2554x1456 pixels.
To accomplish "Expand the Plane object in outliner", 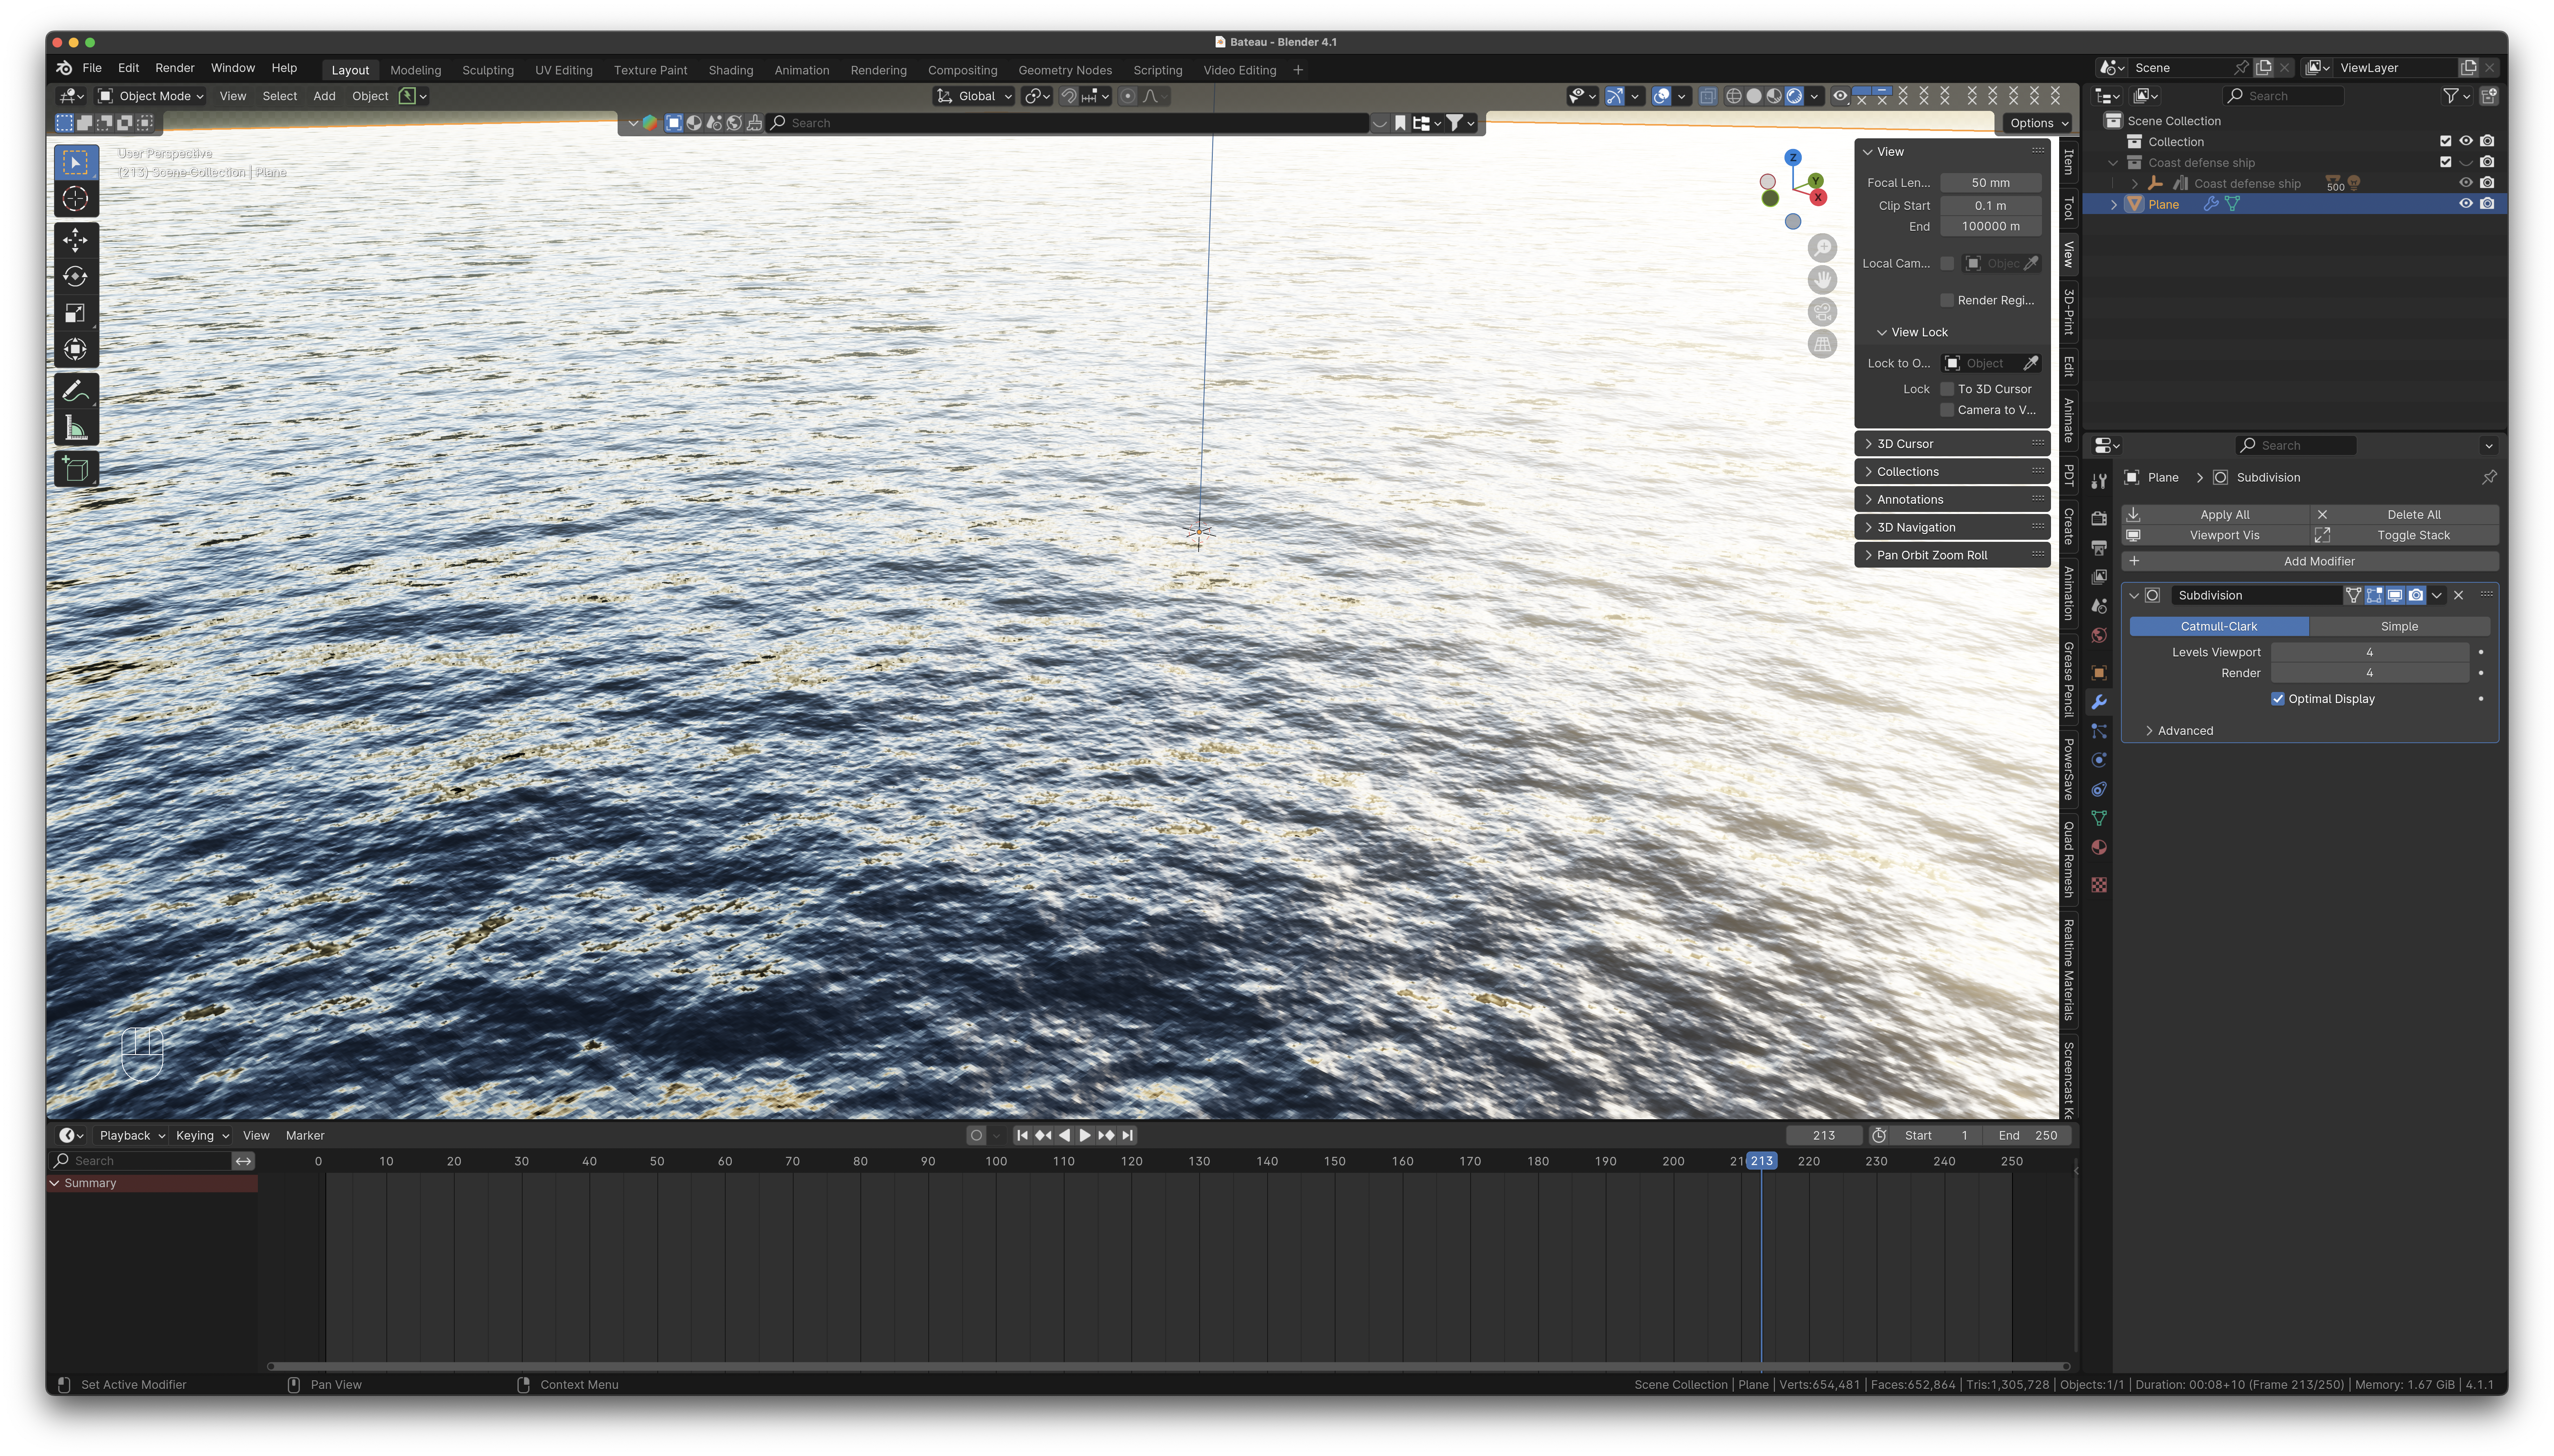I will click(x=2113, y=204).
